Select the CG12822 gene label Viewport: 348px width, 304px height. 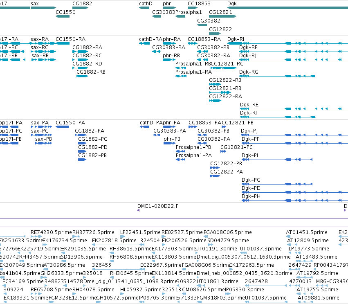click(x=220, y=29)
